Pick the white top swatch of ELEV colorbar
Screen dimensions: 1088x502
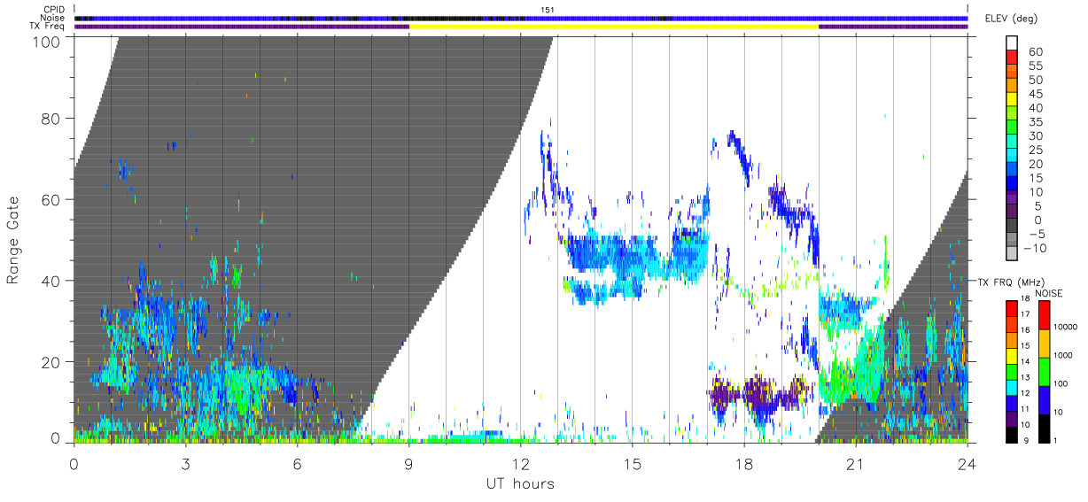click(1014, 43)
